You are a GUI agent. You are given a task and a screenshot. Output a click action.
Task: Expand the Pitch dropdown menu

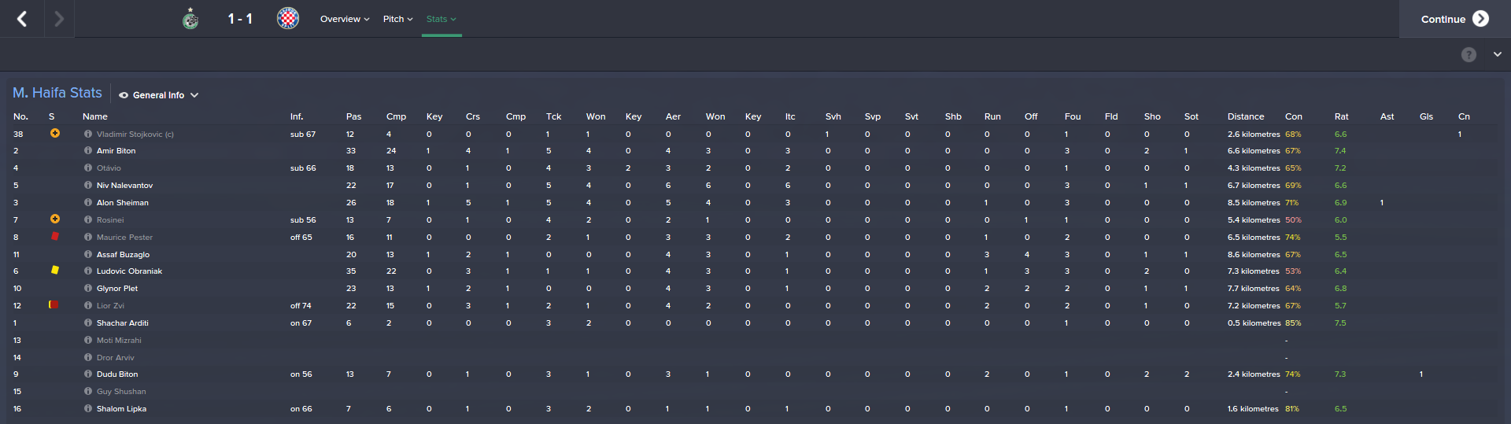click(x=397, y=19)
